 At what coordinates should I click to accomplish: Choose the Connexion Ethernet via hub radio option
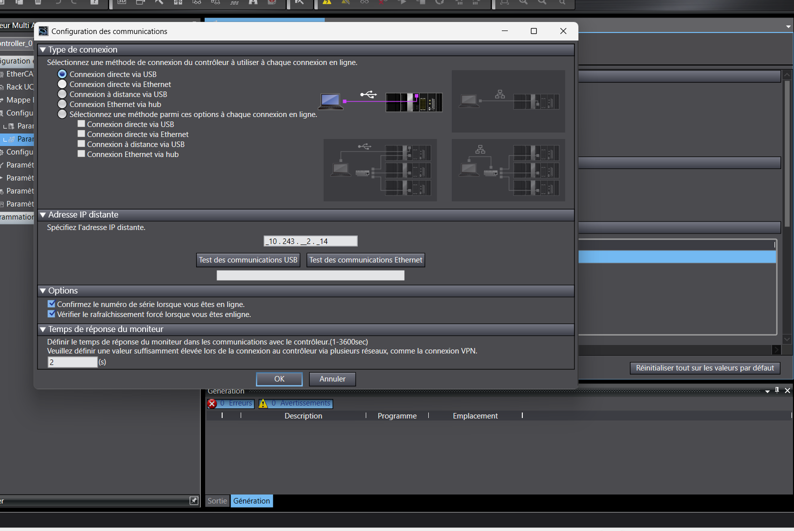point(63,104)
